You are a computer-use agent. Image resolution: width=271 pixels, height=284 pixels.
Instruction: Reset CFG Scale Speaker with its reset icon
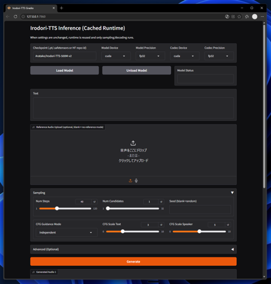click(x=228, y=224)
